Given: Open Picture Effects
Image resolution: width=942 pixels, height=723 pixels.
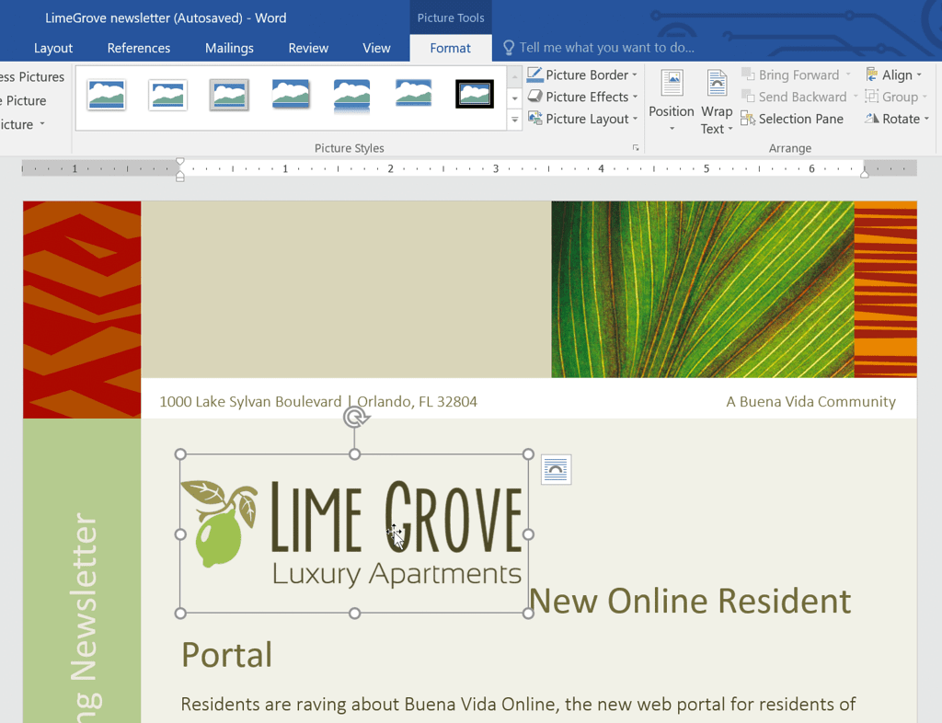Looking at the screenshot, I should 581,97.
